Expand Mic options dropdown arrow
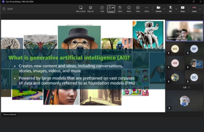The width and height of the screenshot is (204, 132). click(176, 9)
